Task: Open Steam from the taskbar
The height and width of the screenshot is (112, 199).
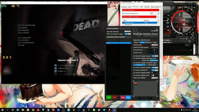Action: [84, 110]
